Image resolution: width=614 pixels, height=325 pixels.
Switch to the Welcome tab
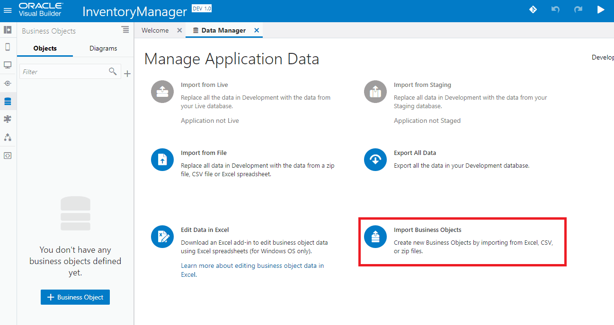tap(155, 30)
